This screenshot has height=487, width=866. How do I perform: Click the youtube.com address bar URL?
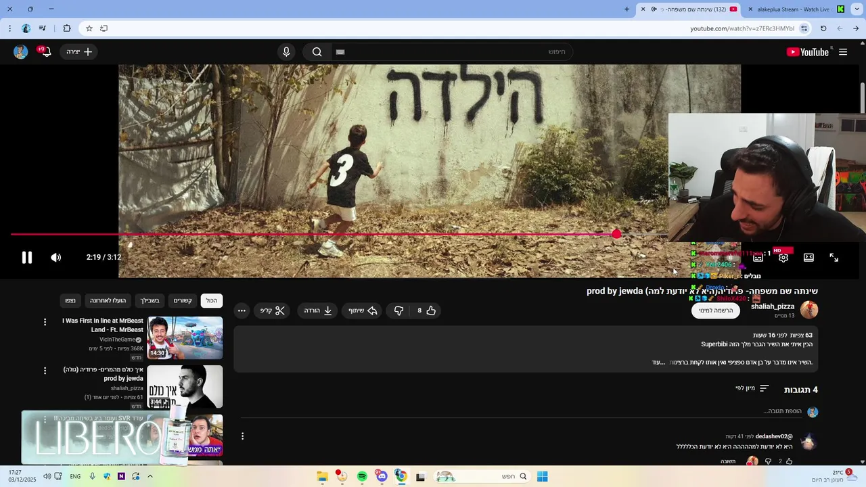742,28
